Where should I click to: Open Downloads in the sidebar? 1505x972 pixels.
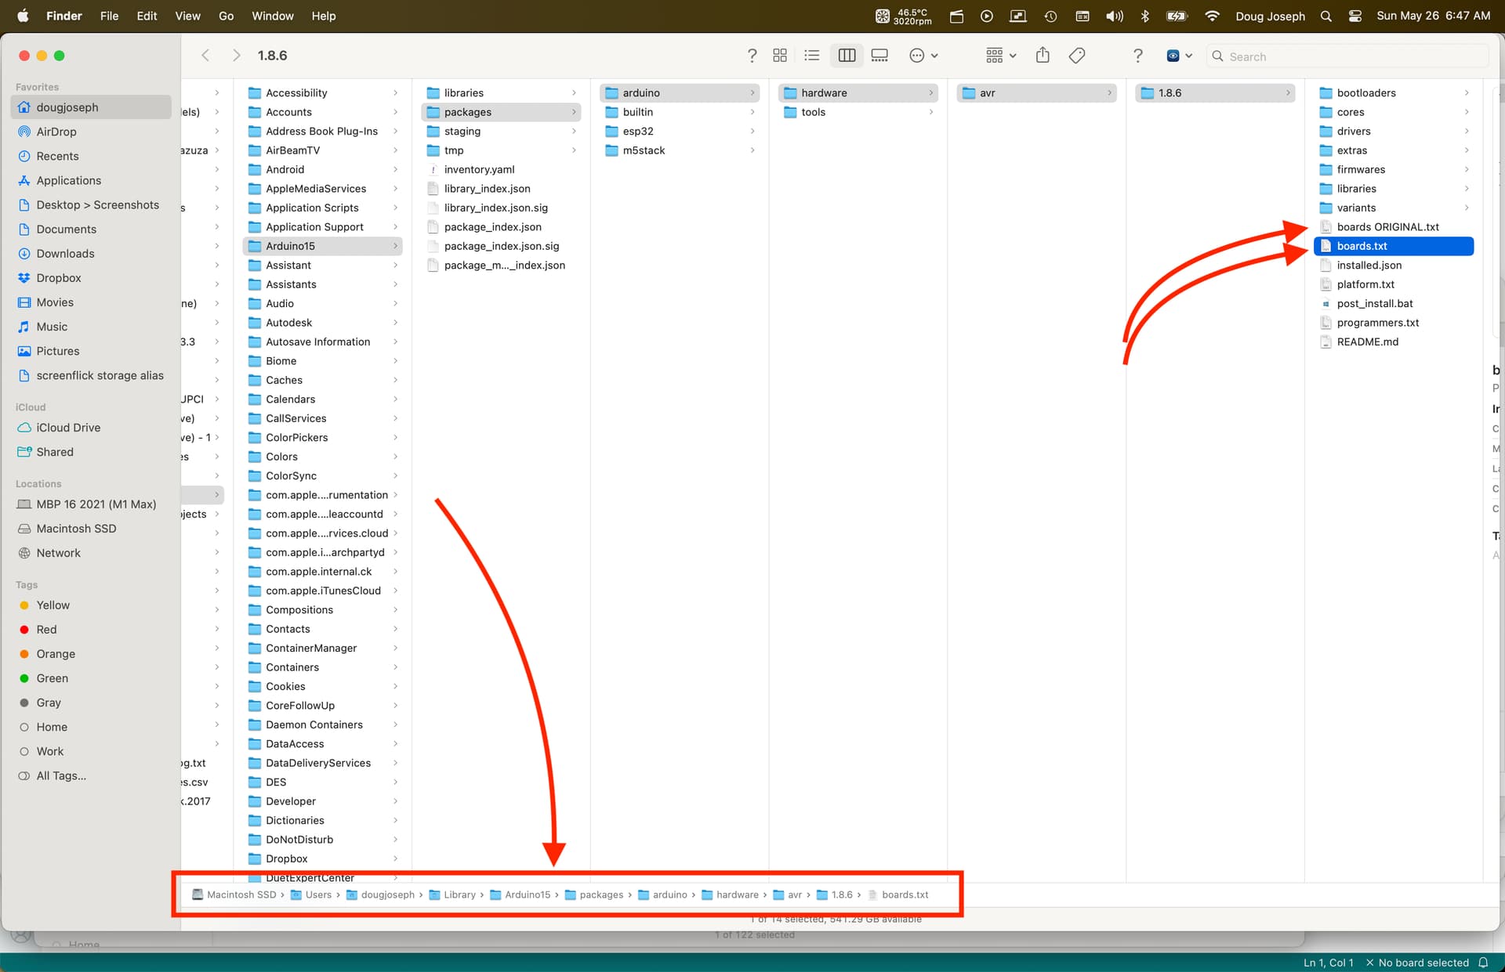click(65, 253)
